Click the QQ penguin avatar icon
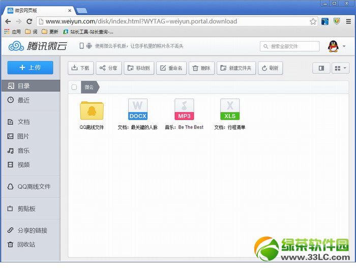The width and height of the screenshot is (356, 268). tap(333, 46)
